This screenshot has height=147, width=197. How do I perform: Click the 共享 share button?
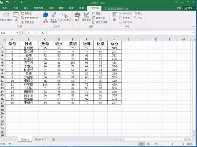[189, 8]
